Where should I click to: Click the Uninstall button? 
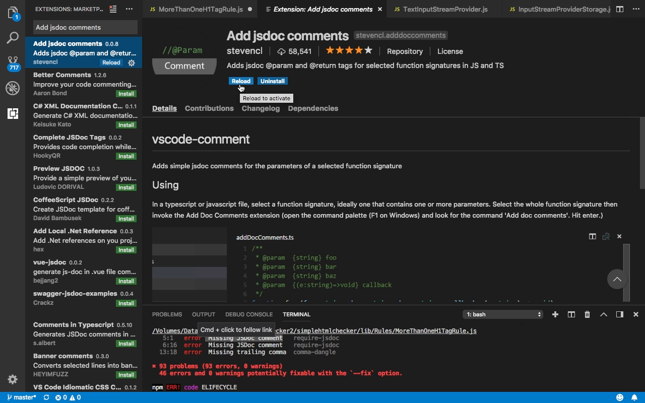coord(273,81)
